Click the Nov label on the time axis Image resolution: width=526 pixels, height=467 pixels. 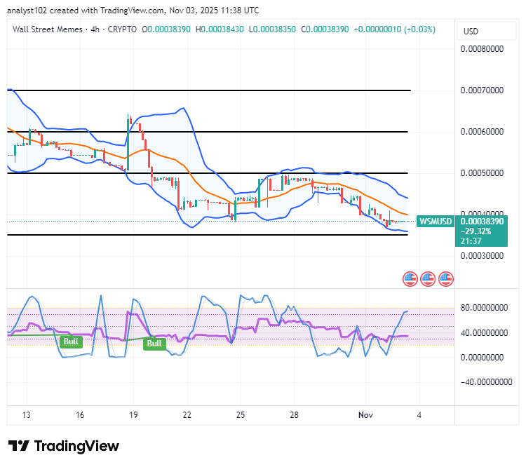(365, 415)
